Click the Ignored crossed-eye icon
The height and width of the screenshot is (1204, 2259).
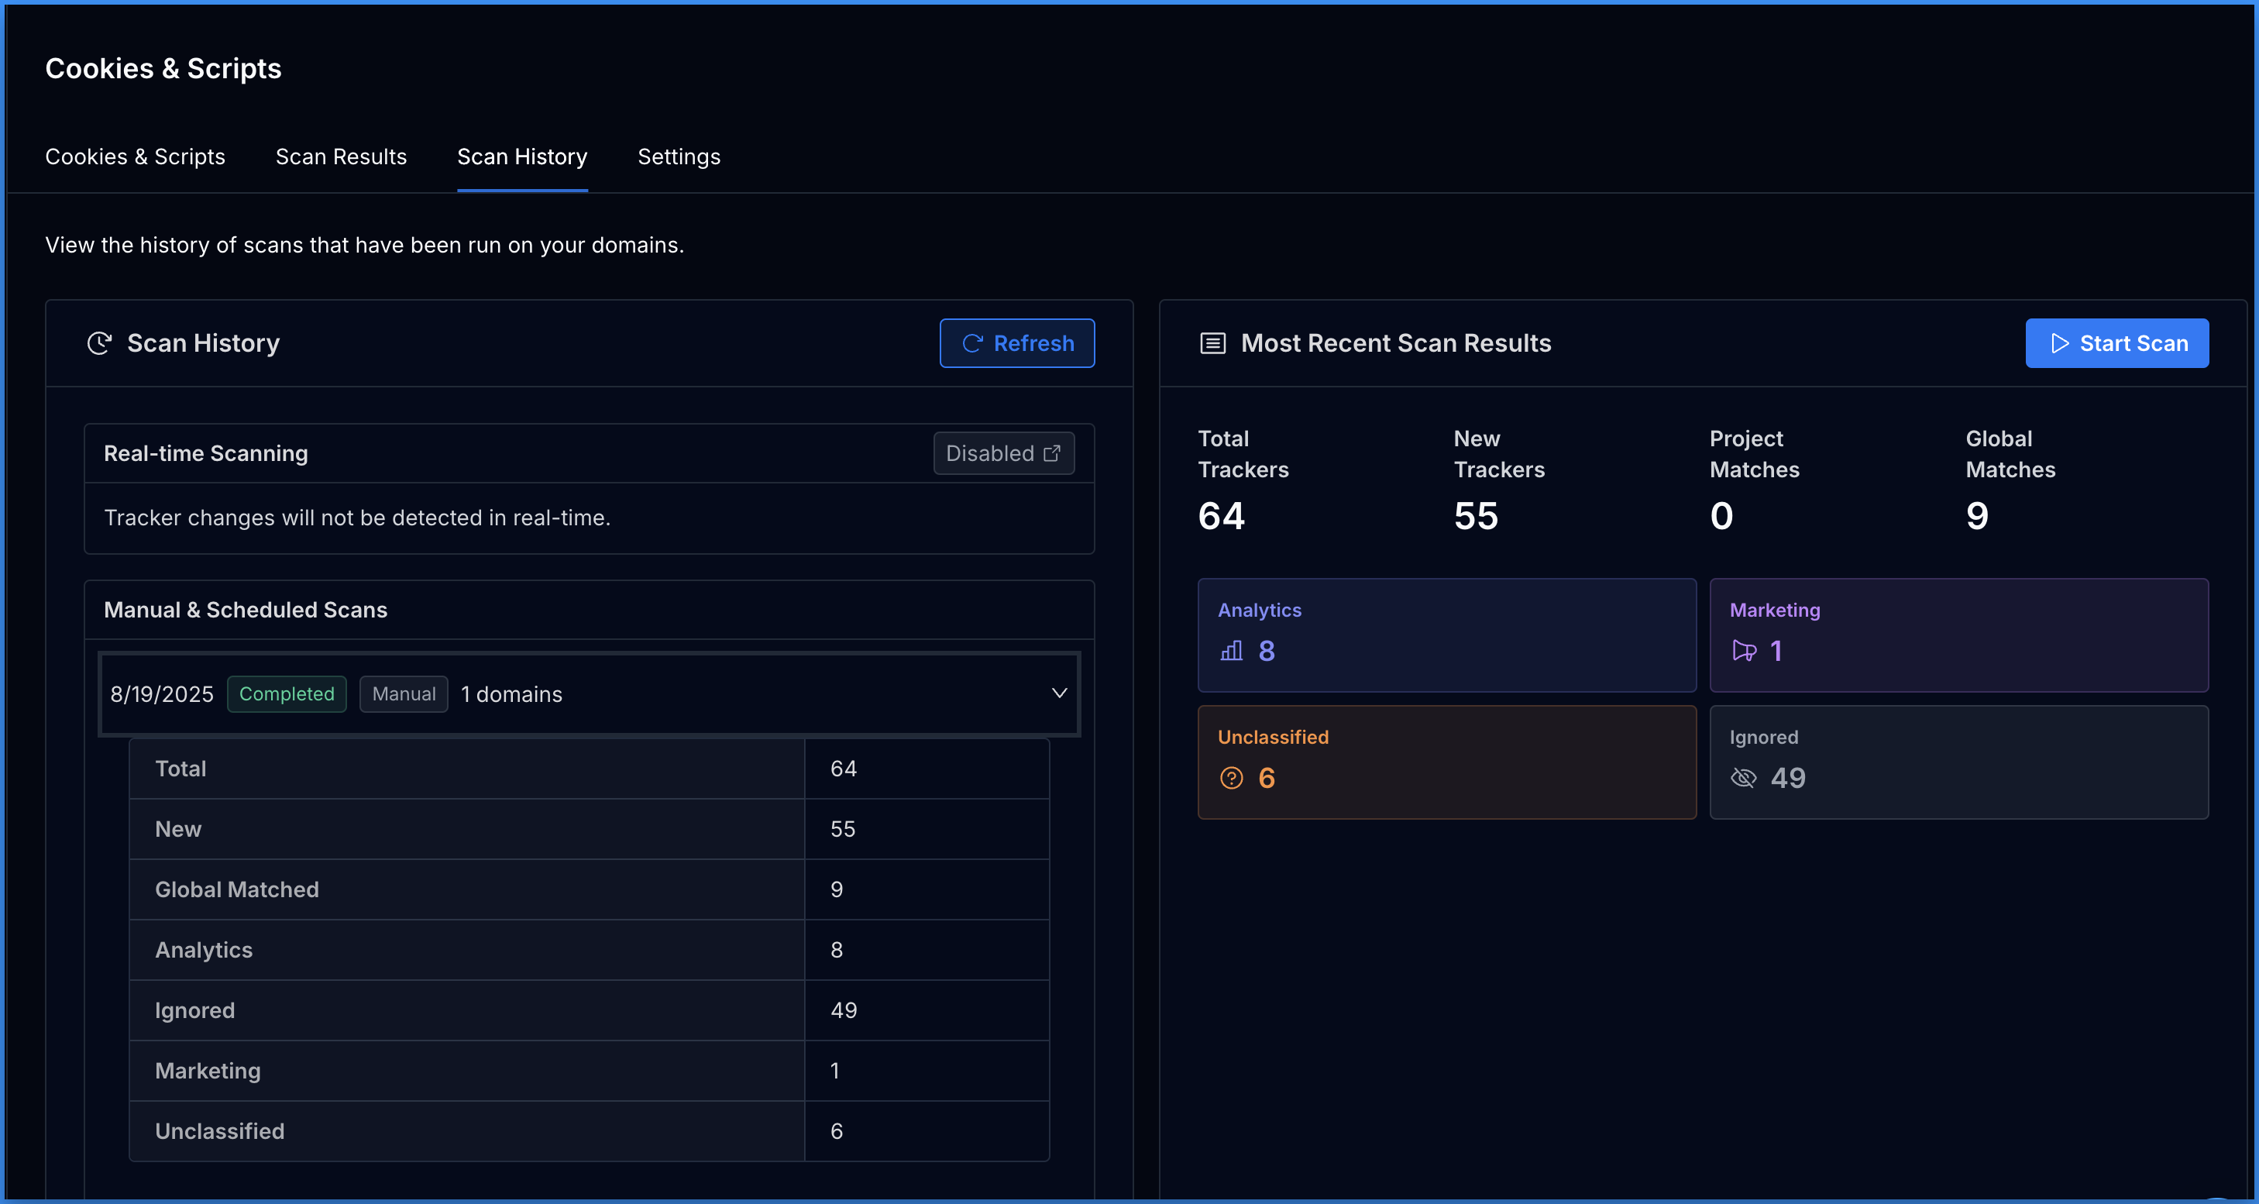coord(1743,778)
